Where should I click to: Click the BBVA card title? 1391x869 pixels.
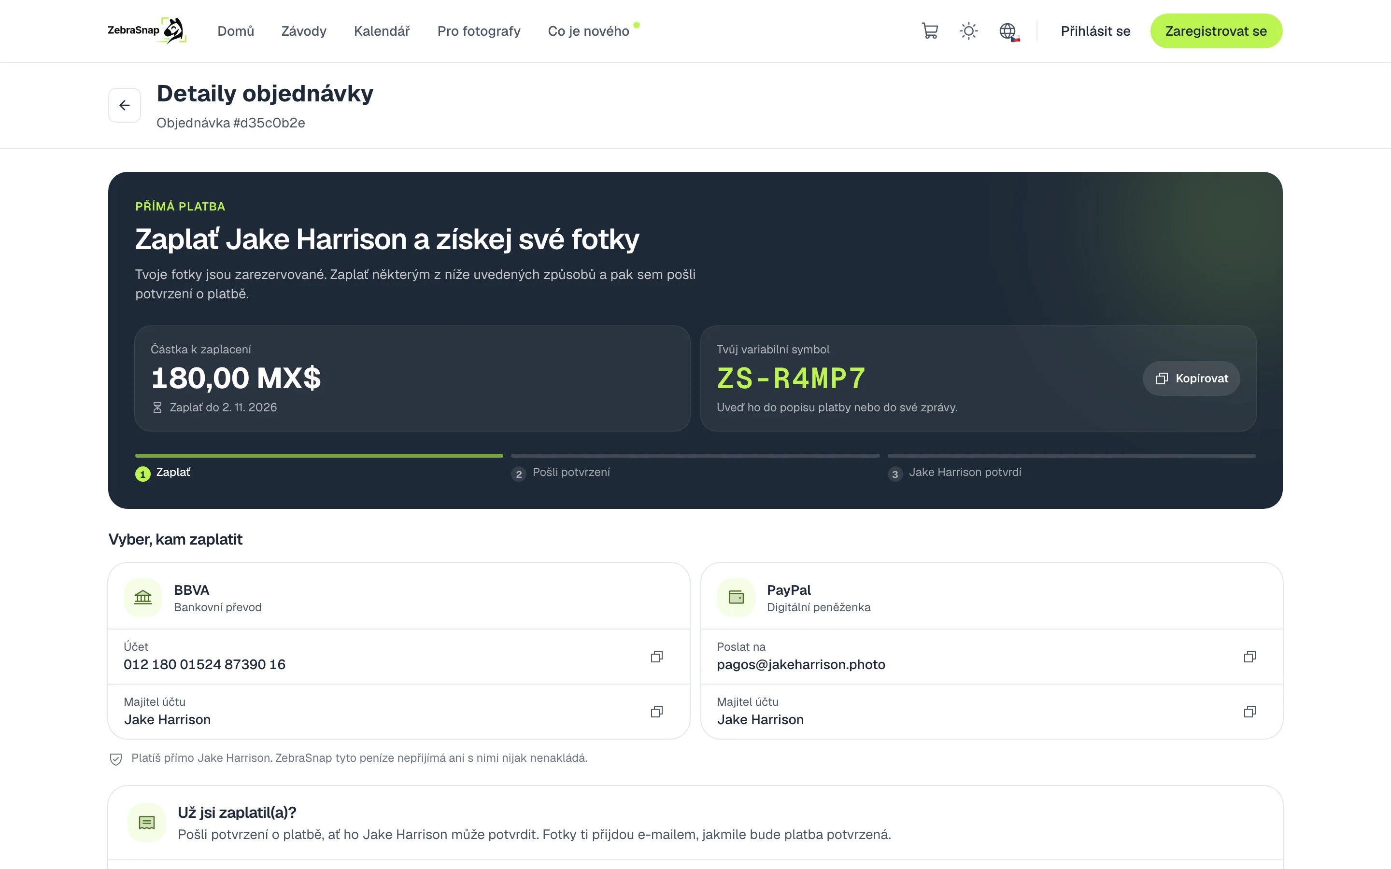click(191, 590)
